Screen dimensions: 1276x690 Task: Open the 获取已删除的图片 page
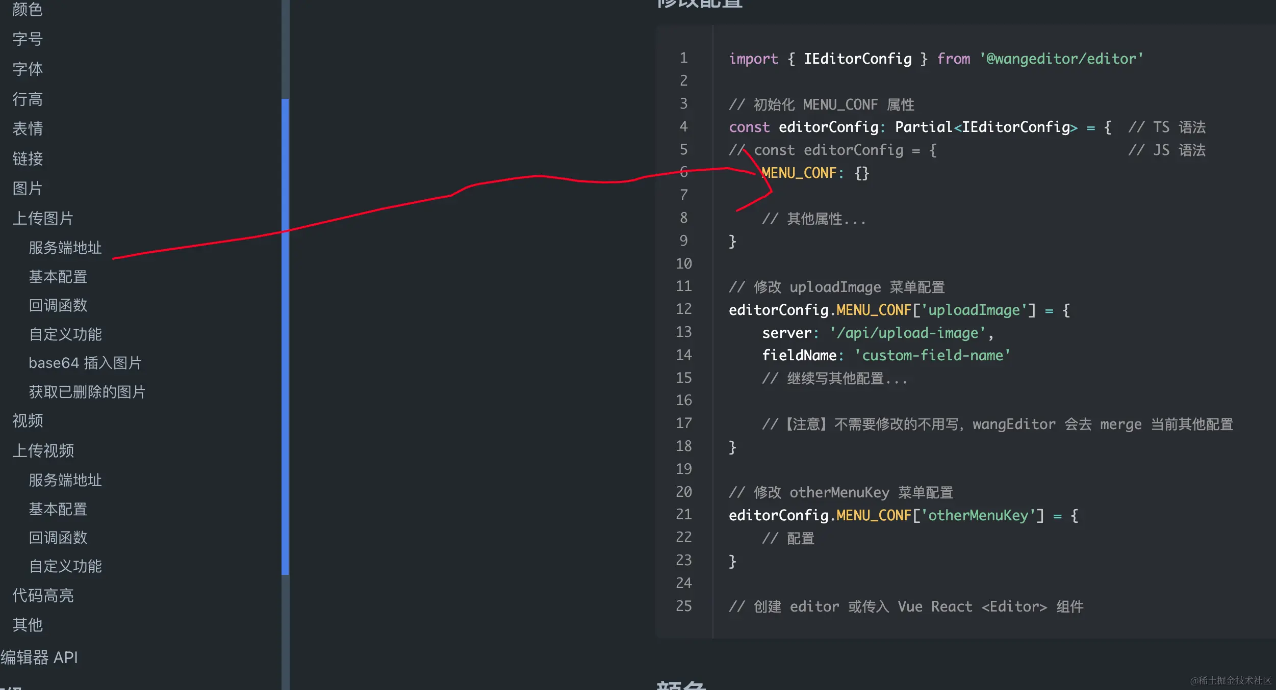coord(87,392)
